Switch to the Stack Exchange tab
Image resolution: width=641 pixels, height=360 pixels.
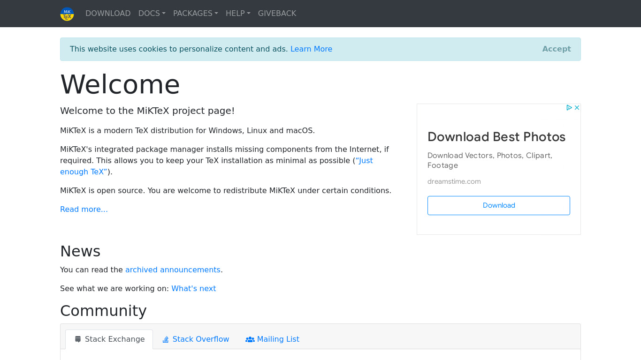point(109,339)
